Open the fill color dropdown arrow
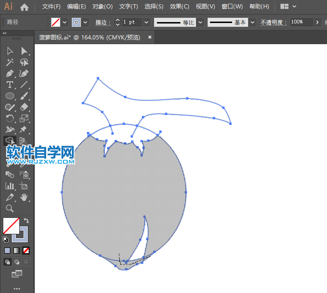Screen dimensions: 327x293 (x=65, y=22)
